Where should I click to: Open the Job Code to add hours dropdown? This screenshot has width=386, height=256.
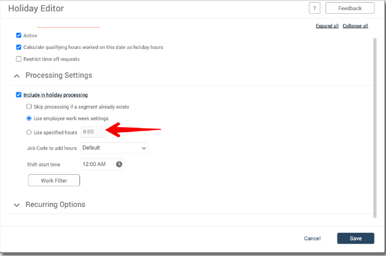114,148
